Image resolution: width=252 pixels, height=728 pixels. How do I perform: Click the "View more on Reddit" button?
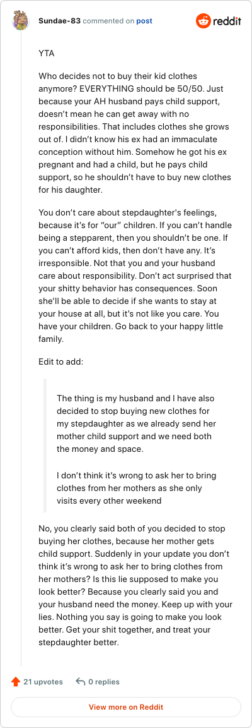(126, 707)
